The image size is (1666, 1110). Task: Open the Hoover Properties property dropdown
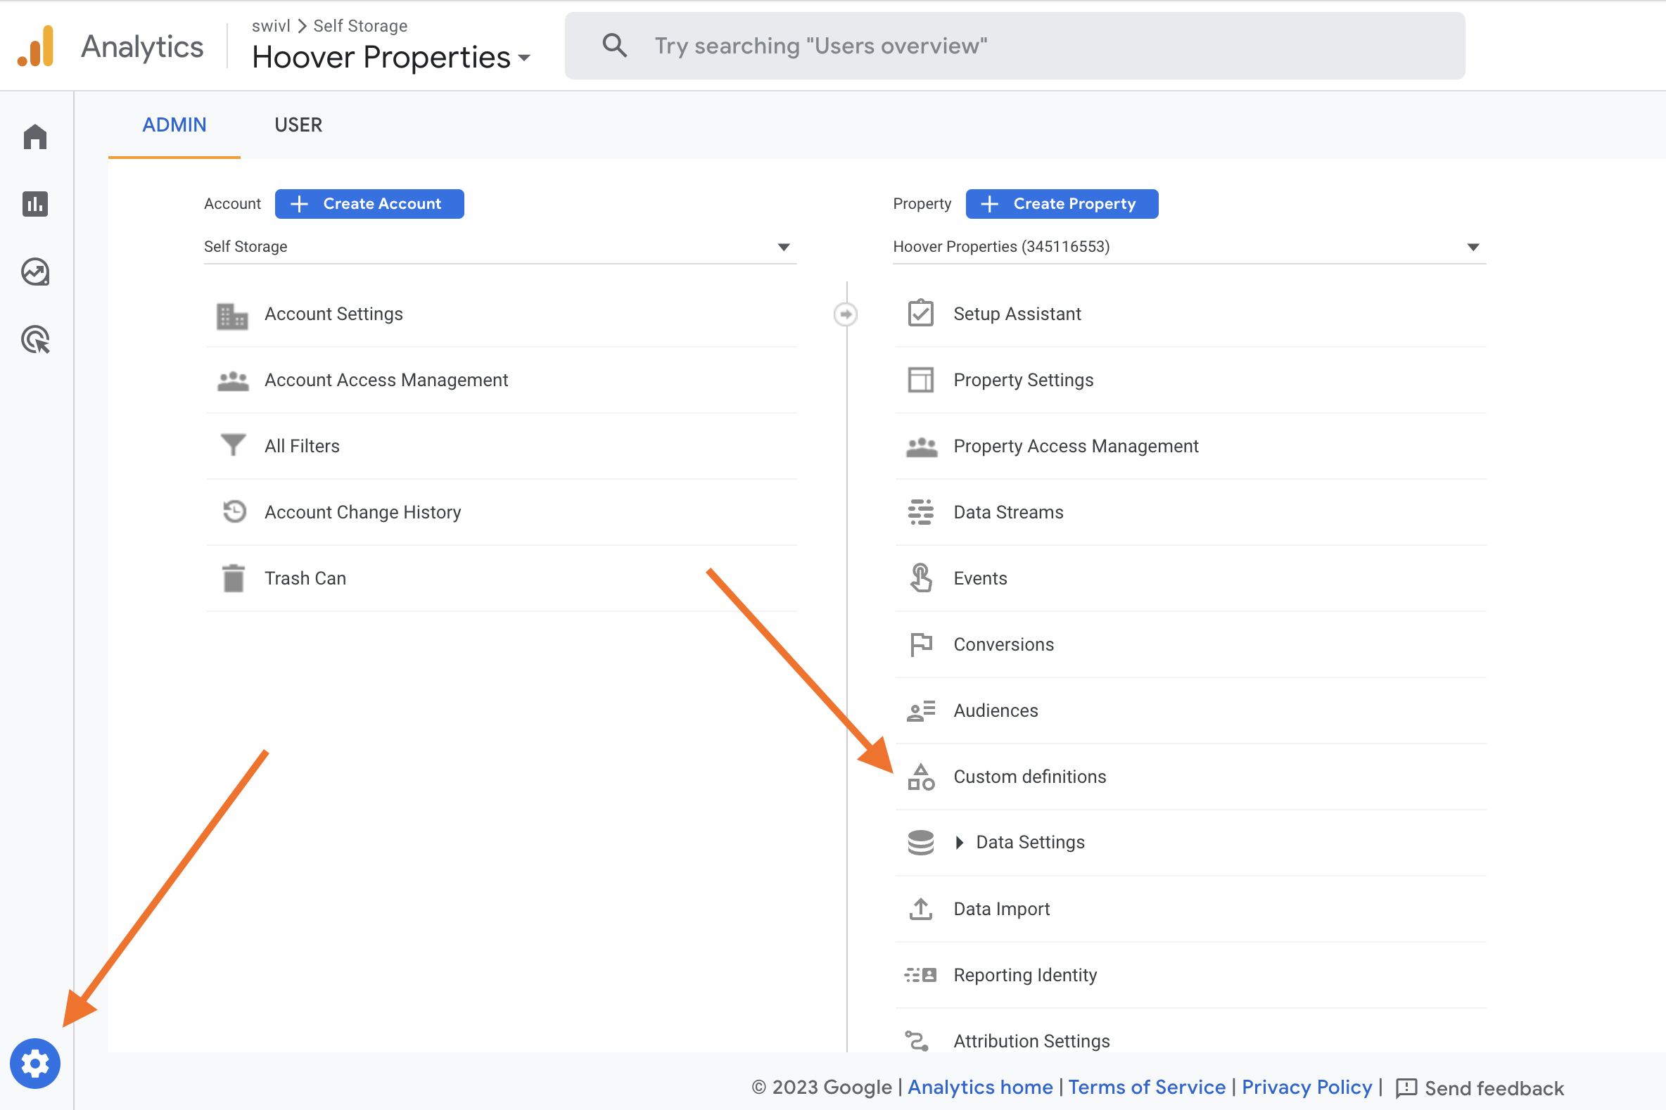pos(1189,246)
